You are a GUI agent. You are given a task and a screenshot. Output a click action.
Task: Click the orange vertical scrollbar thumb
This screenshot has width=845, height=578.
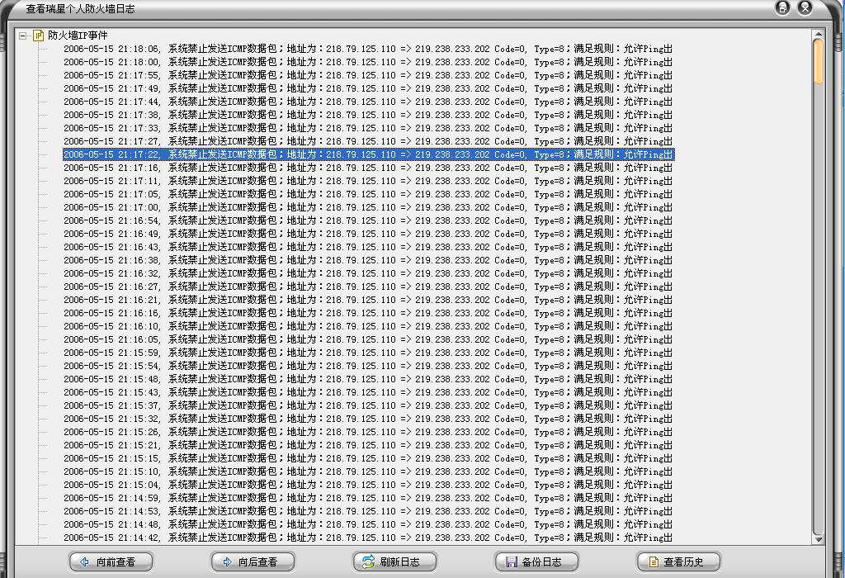tap(818, 62)
